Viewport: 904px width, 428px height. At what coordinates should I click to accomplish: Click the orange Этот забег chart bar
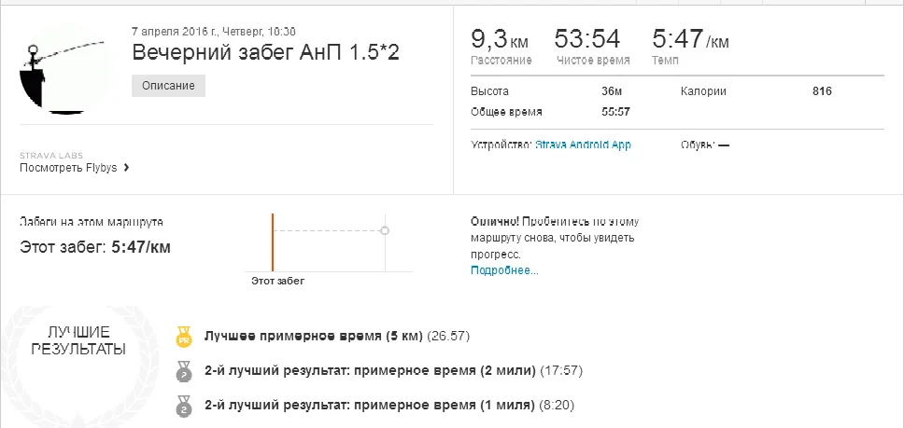[x=273, y=242]
